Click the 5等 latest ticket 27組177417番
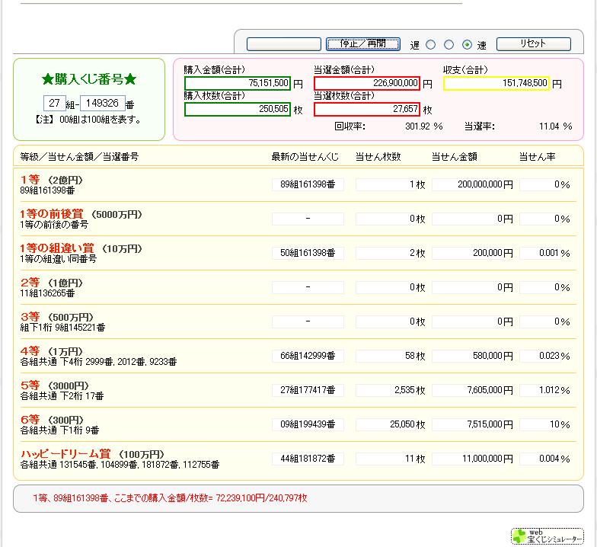The image size is (597, 547). (x=308, y=390)
